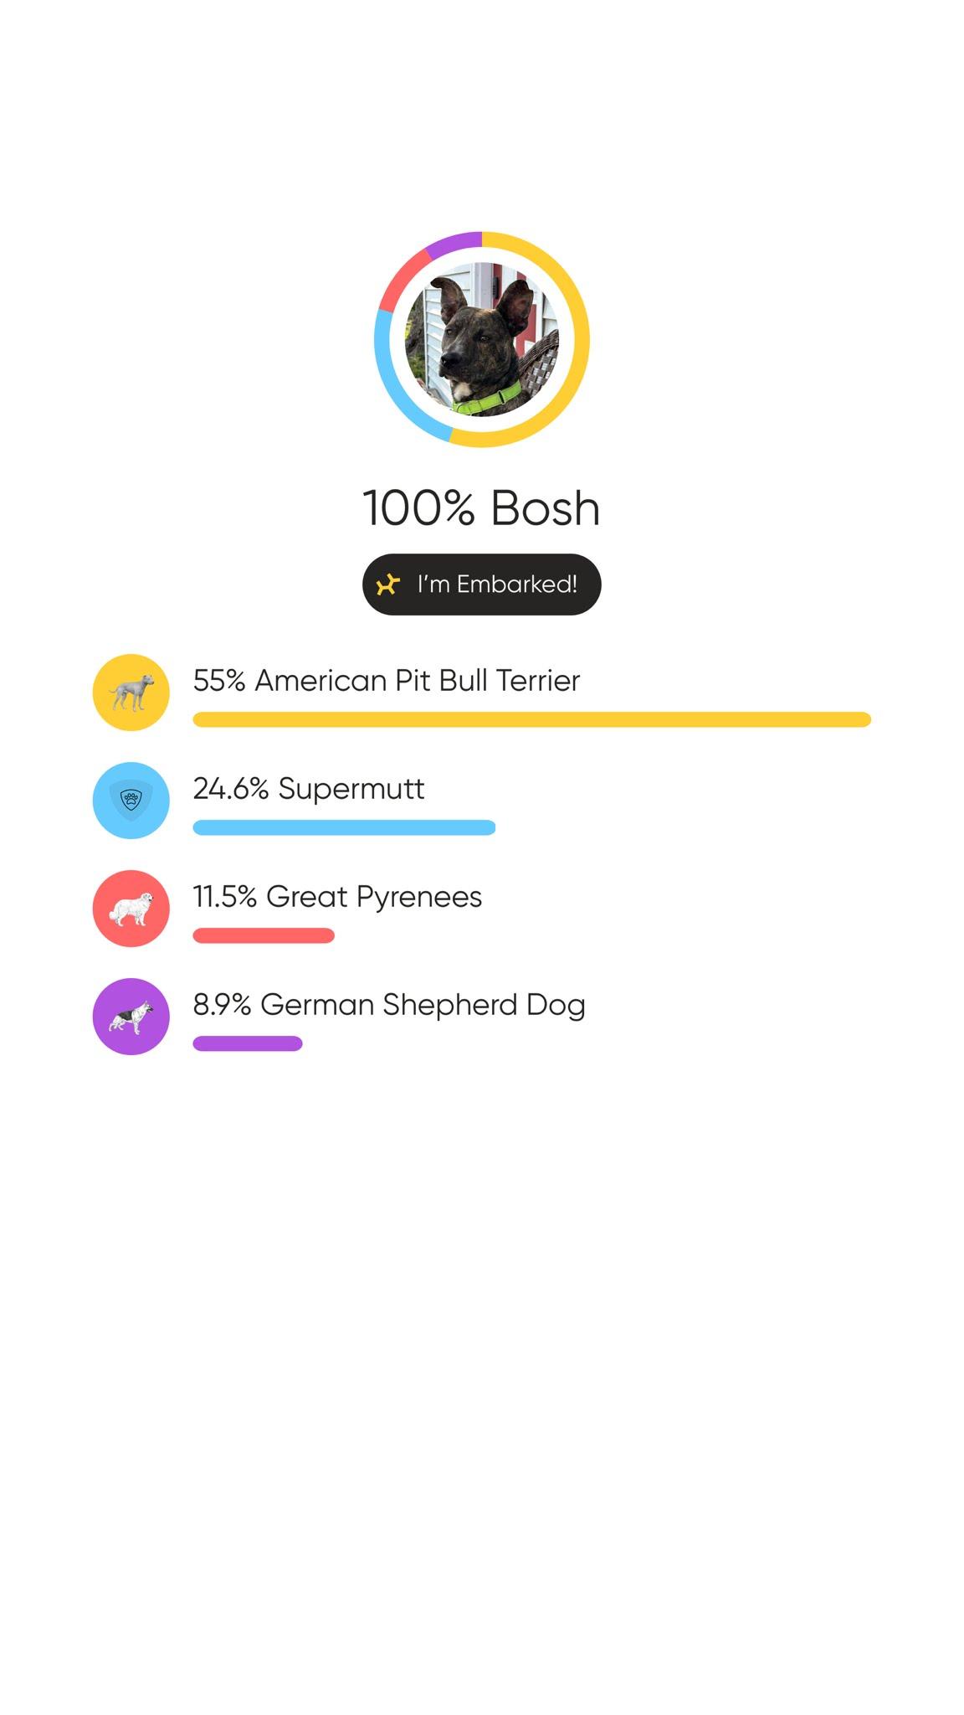The image size is (964, 1715).
Task: Click the blue Supermutt percentage bar
Action: coord(344,827)
